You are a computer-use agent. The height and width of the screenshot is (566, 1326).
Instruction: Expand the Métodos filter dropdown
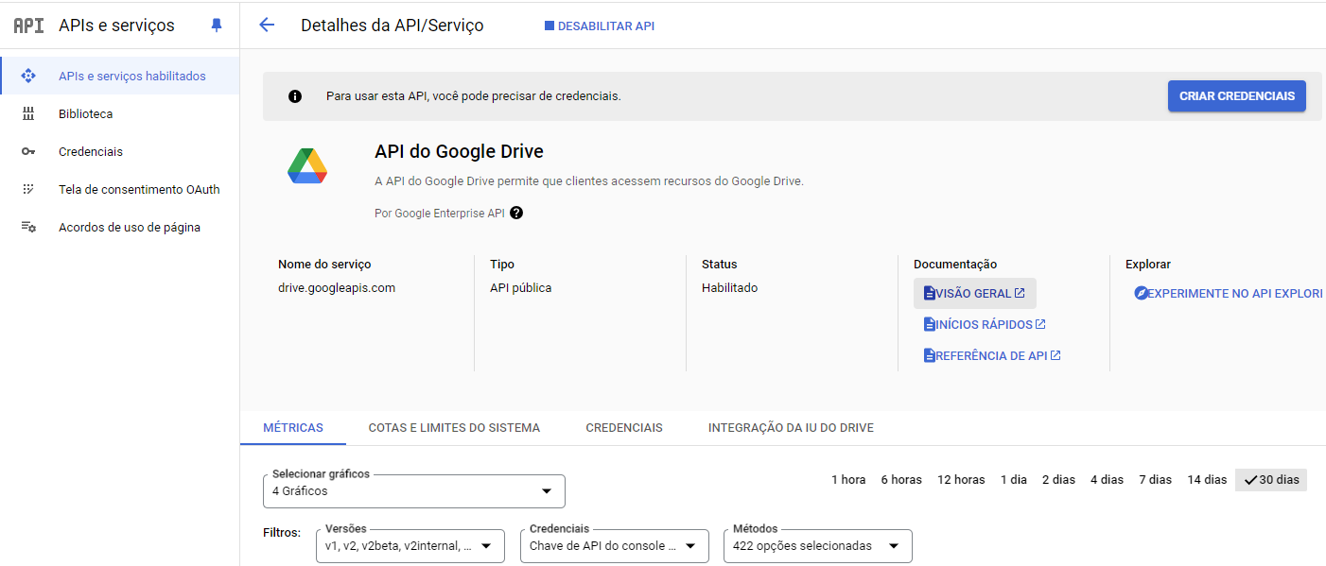click(x=818, y=545)
